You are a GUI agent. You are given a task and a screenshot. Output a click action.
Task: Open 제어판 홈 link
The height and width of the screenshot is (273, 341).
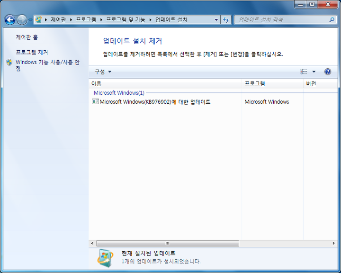pos(27,37)
